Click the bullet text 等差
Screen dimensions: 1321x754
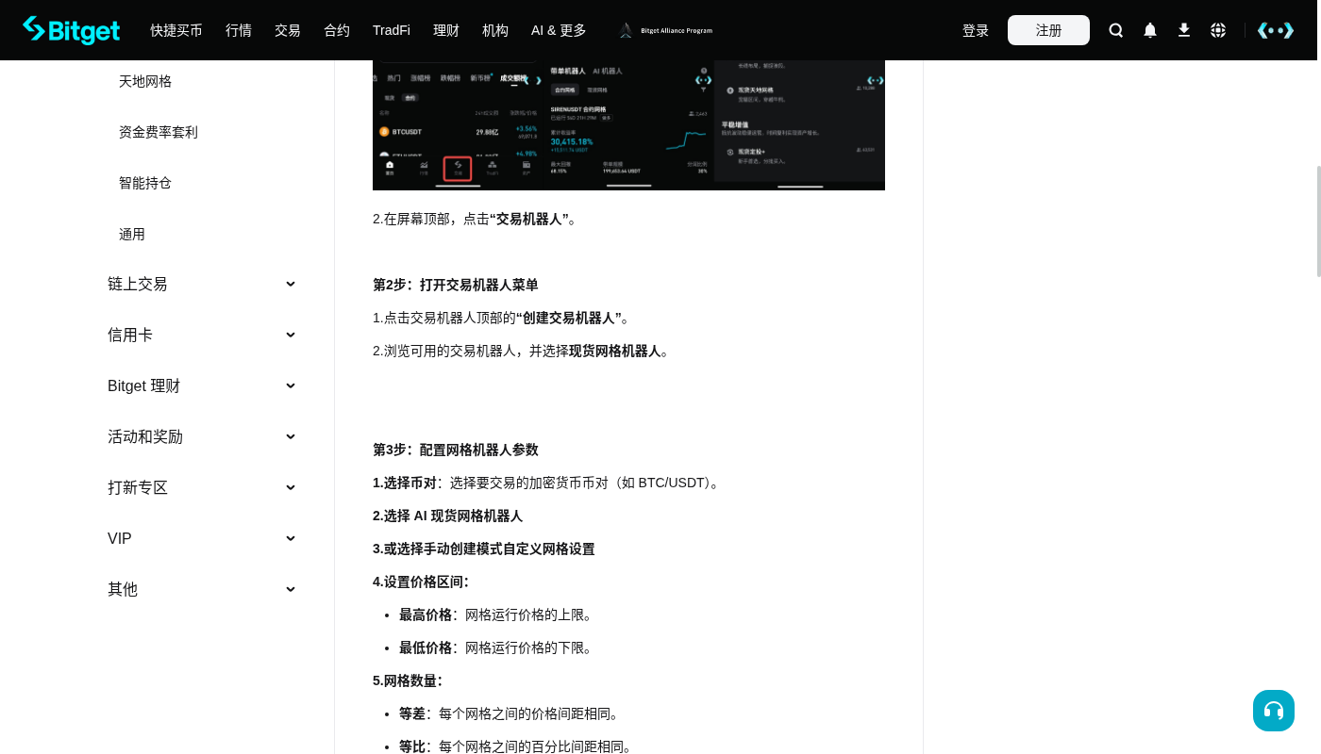[x=412, y=713]
